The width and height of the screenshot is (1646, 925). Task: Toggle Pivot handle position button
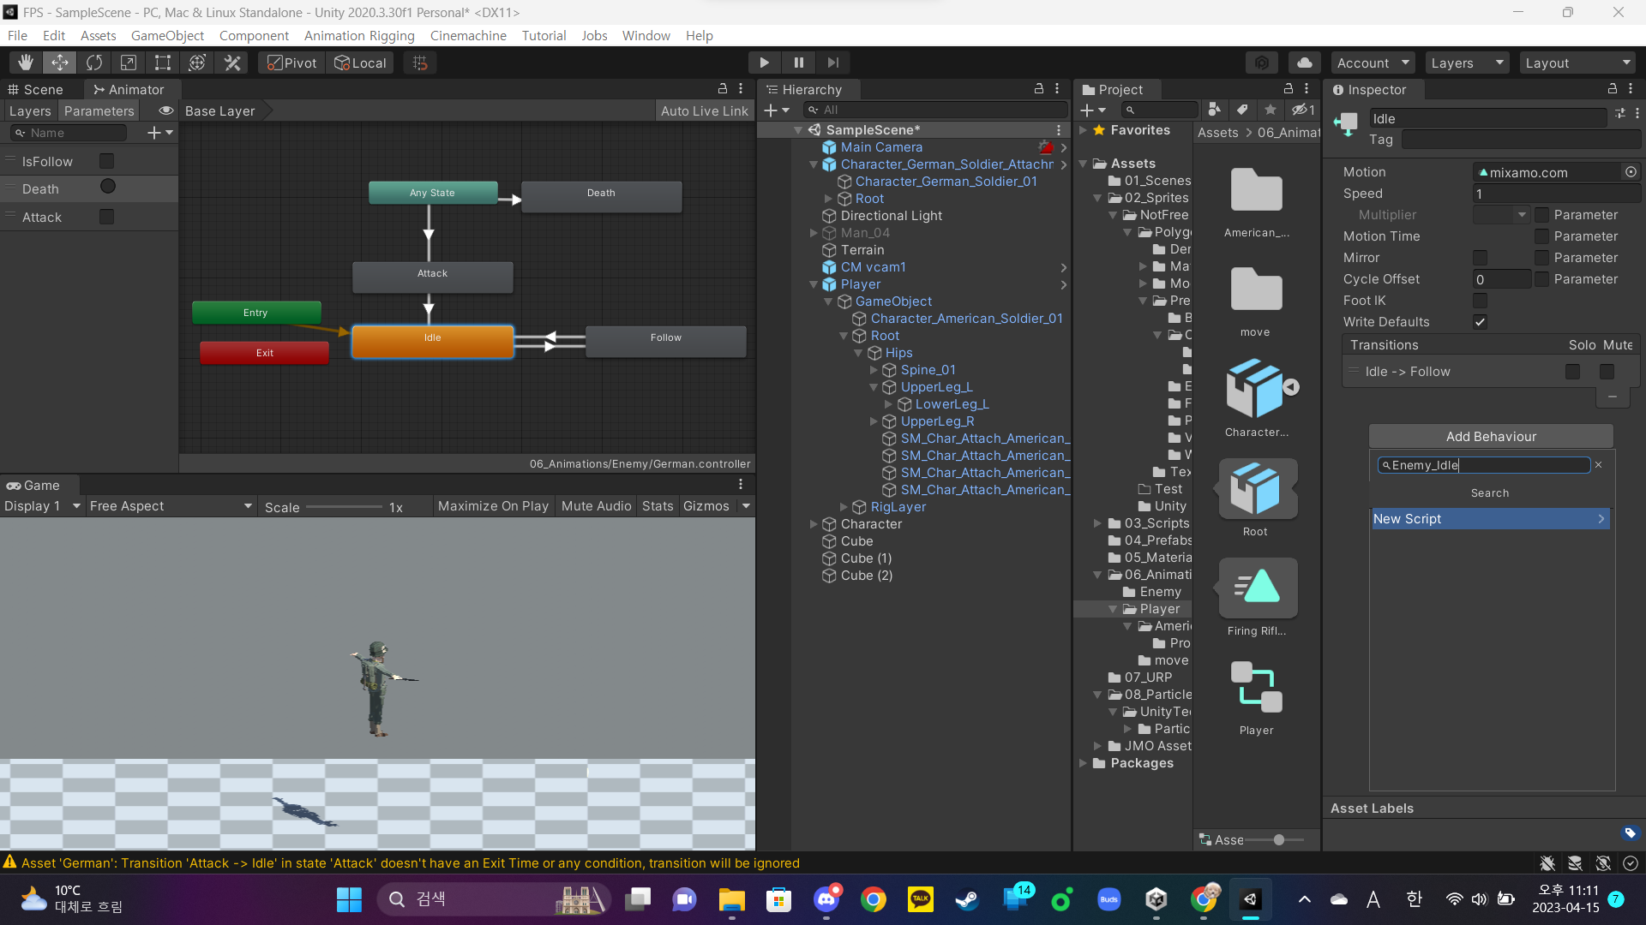(x=291, y=63)
